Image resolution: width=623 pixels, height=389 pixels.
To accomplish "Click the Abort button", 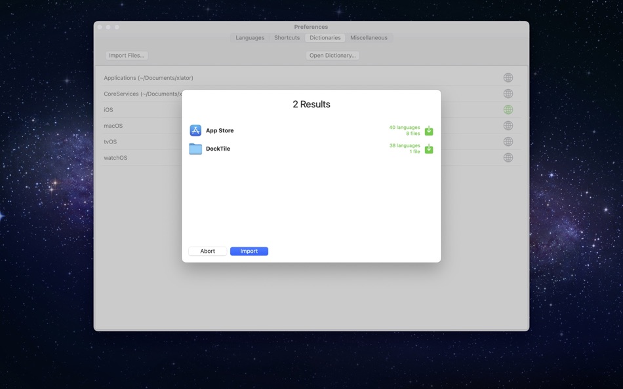I will point(207,251).
